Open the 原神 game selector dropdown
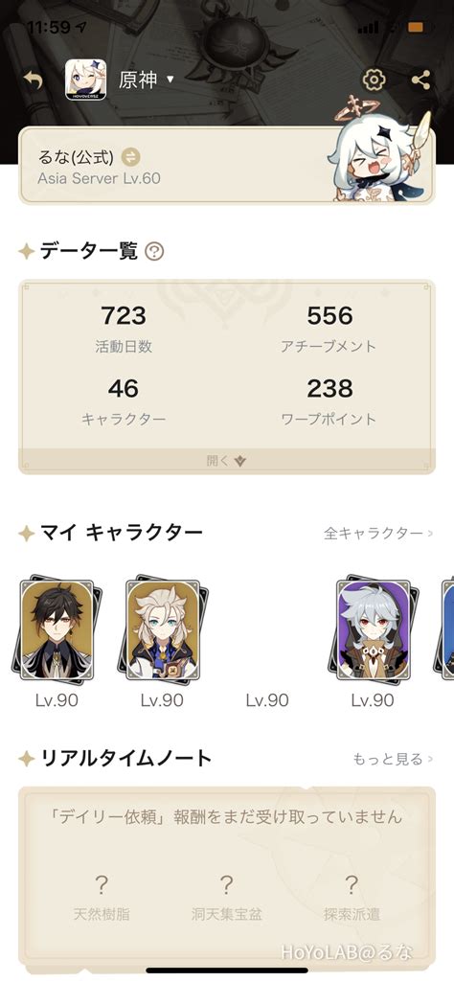 [x=147, y=80]
